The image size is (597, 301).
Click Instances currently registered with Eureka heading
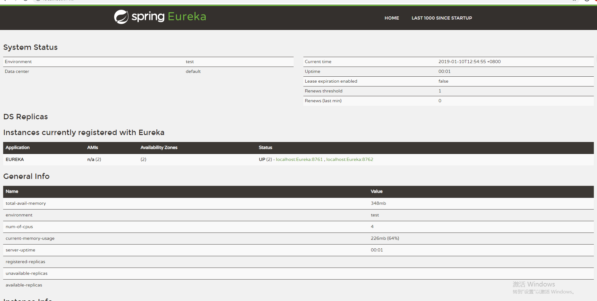pos(84,133)
